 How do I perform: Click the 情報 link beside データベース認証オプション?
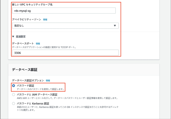pyautogui.click(x=48, y=81)
